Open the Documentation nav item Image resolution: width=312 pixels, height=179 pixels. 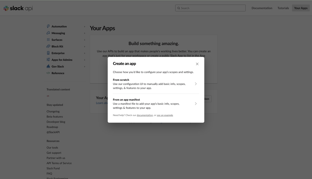pyautogui.click(x=262, y=8)
